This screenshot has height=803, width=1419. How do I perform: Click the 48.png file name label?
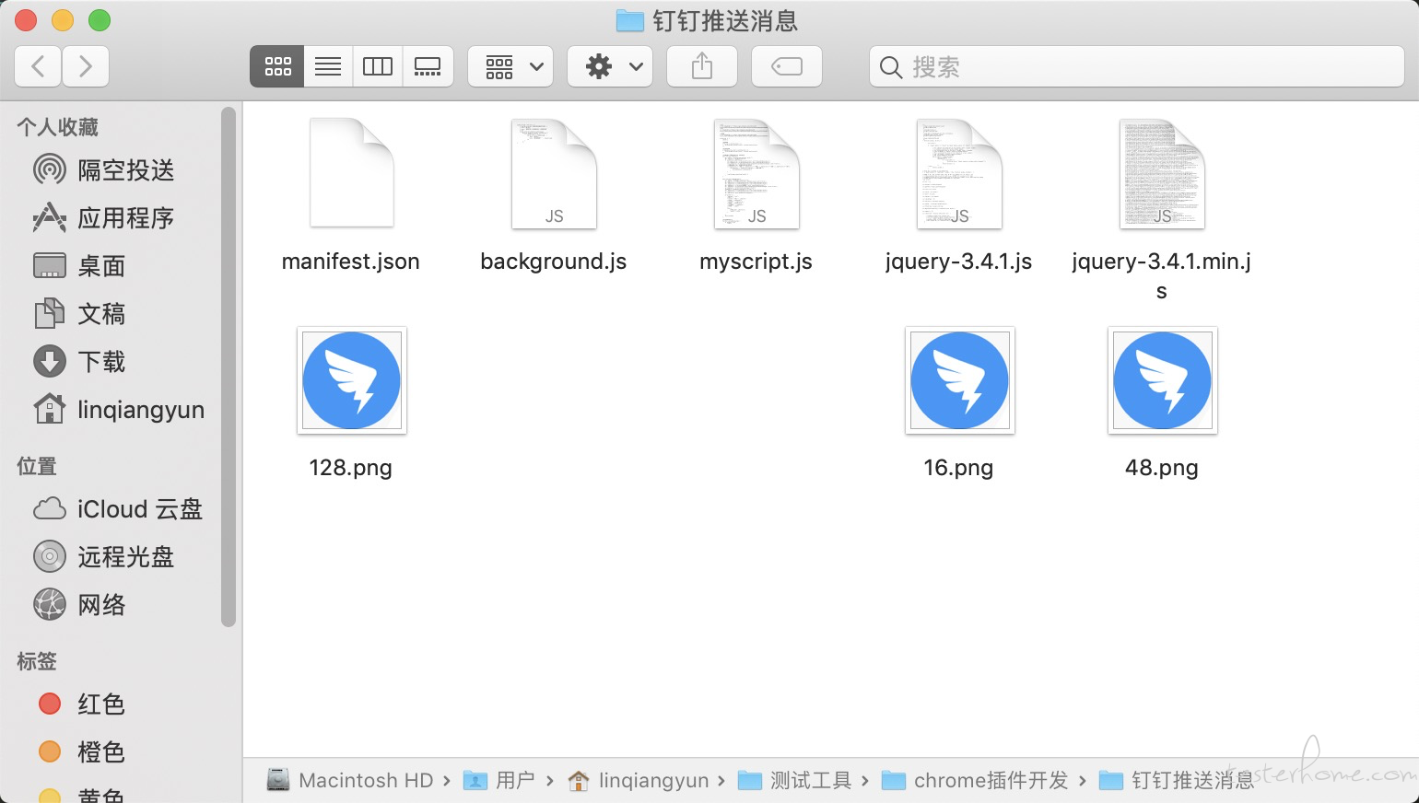[1162, 468]
